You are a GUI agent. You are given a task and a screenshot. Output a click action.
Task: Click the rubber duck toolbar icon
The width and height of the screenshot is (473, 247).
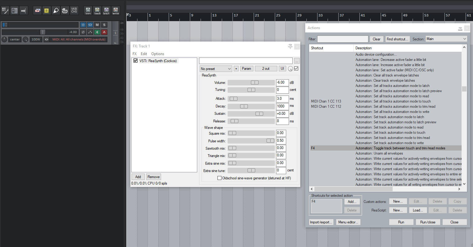coord(65,11)
